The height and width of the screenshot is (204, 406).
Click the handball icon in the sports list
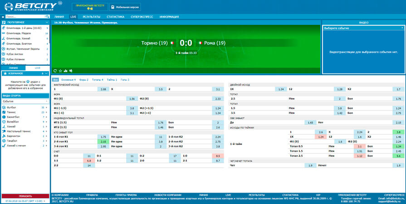coord(4,141)
